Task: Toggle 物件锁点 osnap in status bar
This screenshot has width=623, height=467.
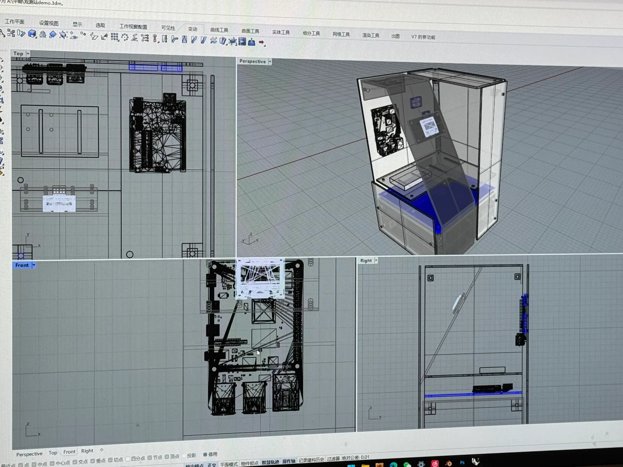Action: tap(250, 463)
